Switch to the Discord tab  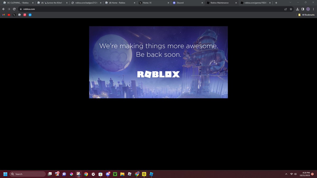tap(188, 3)
